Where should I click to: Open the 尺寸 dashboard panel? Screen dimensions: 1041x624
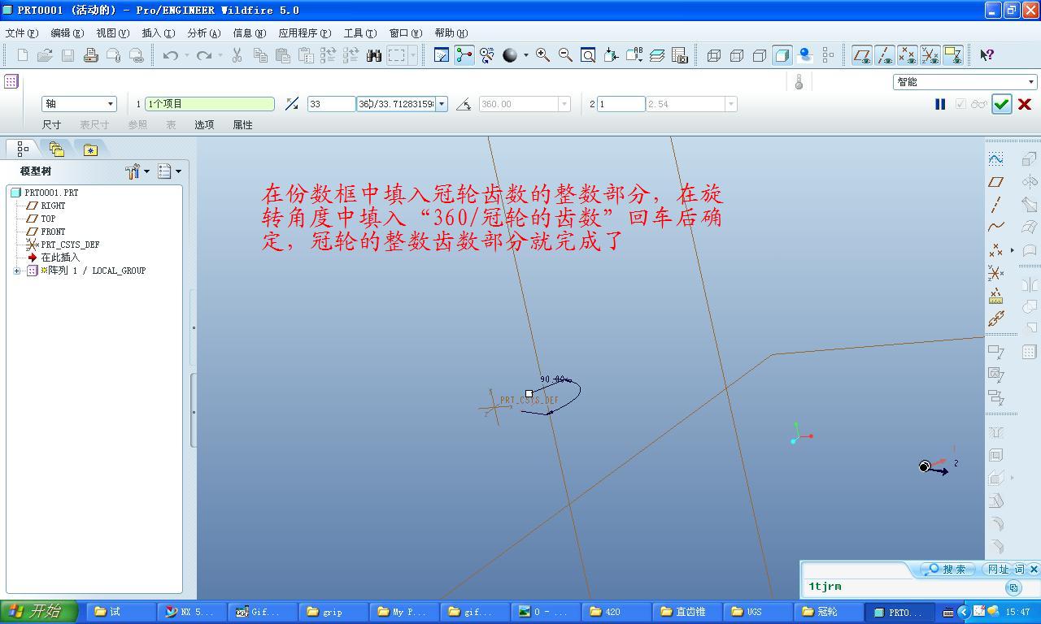point(52,125)
